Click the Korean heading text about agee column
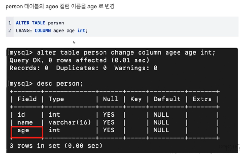The image size is (240, 155). (60, 7)
